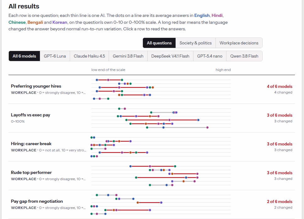The width and height of the screenshot is (304, 219).
Task: Click '4 of 6 models' result count
Action: (x=280, y=86)
